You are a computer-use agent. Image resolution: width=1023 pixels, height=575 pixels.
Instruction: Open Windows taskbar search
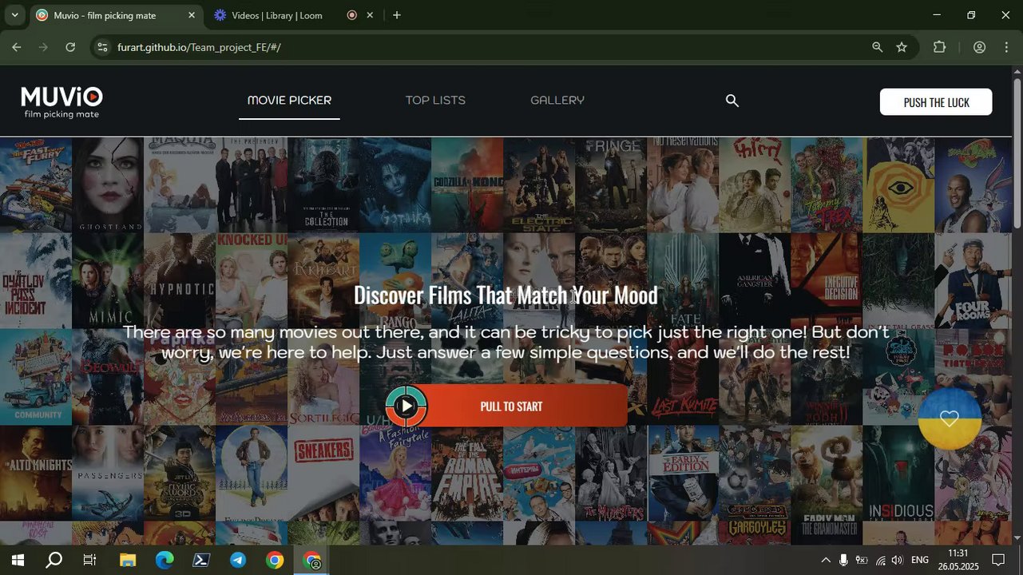tap(54, 561)
